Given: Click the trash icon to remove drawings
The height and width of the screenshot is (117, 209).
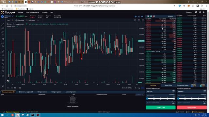Looking at the screenshot, I should coord(3,76).
